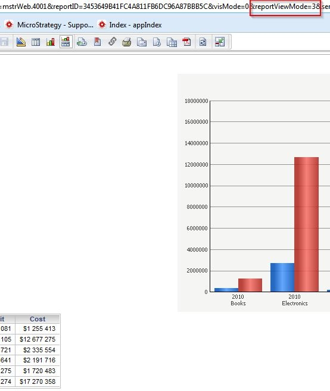The height and width of the screenshot is (391, 330).
Task: Export the report to a spreadsheet grid icon
Action: click(x=172, y=42)
